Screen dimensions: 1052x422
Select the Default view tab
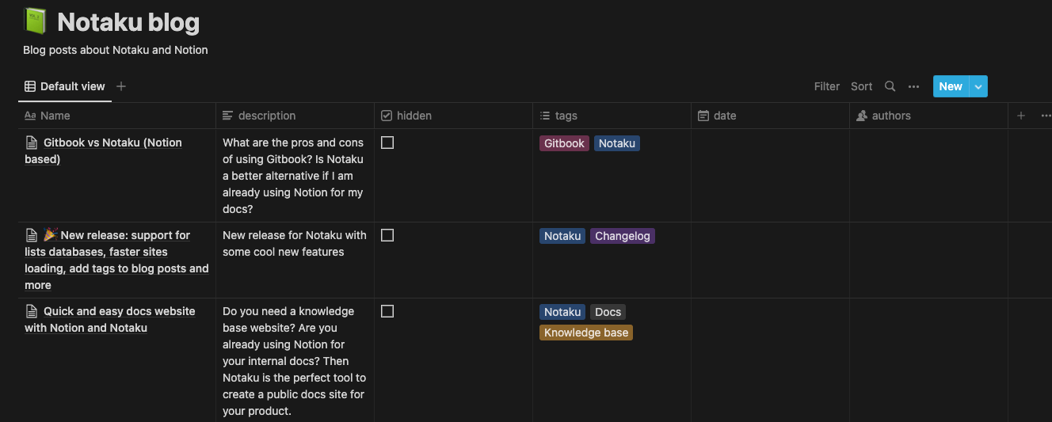point(65,86)
